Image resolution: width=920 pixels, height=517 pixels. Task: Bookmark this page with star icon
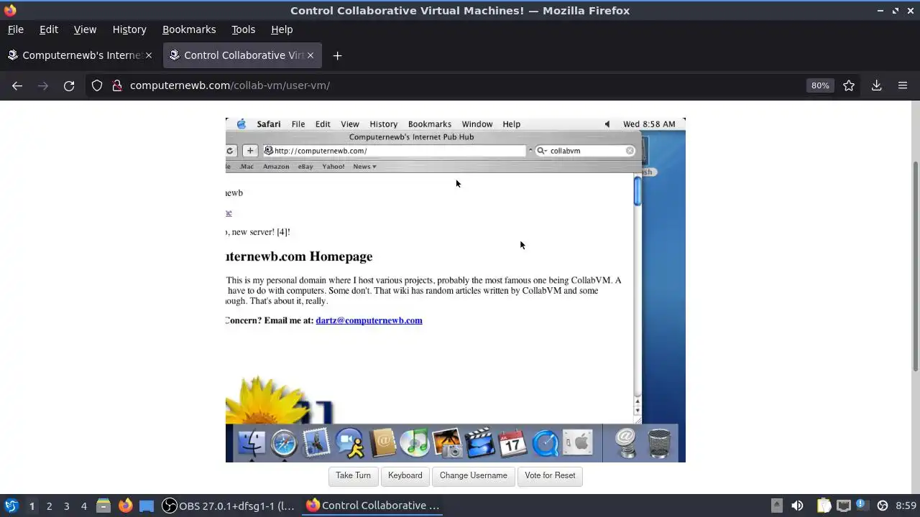coord(849,85)
